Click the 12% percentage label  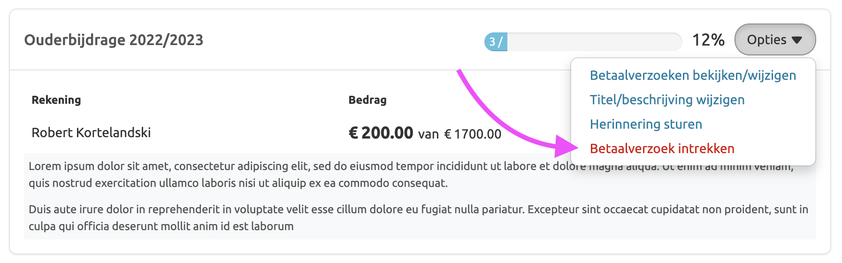pos(708,40)
